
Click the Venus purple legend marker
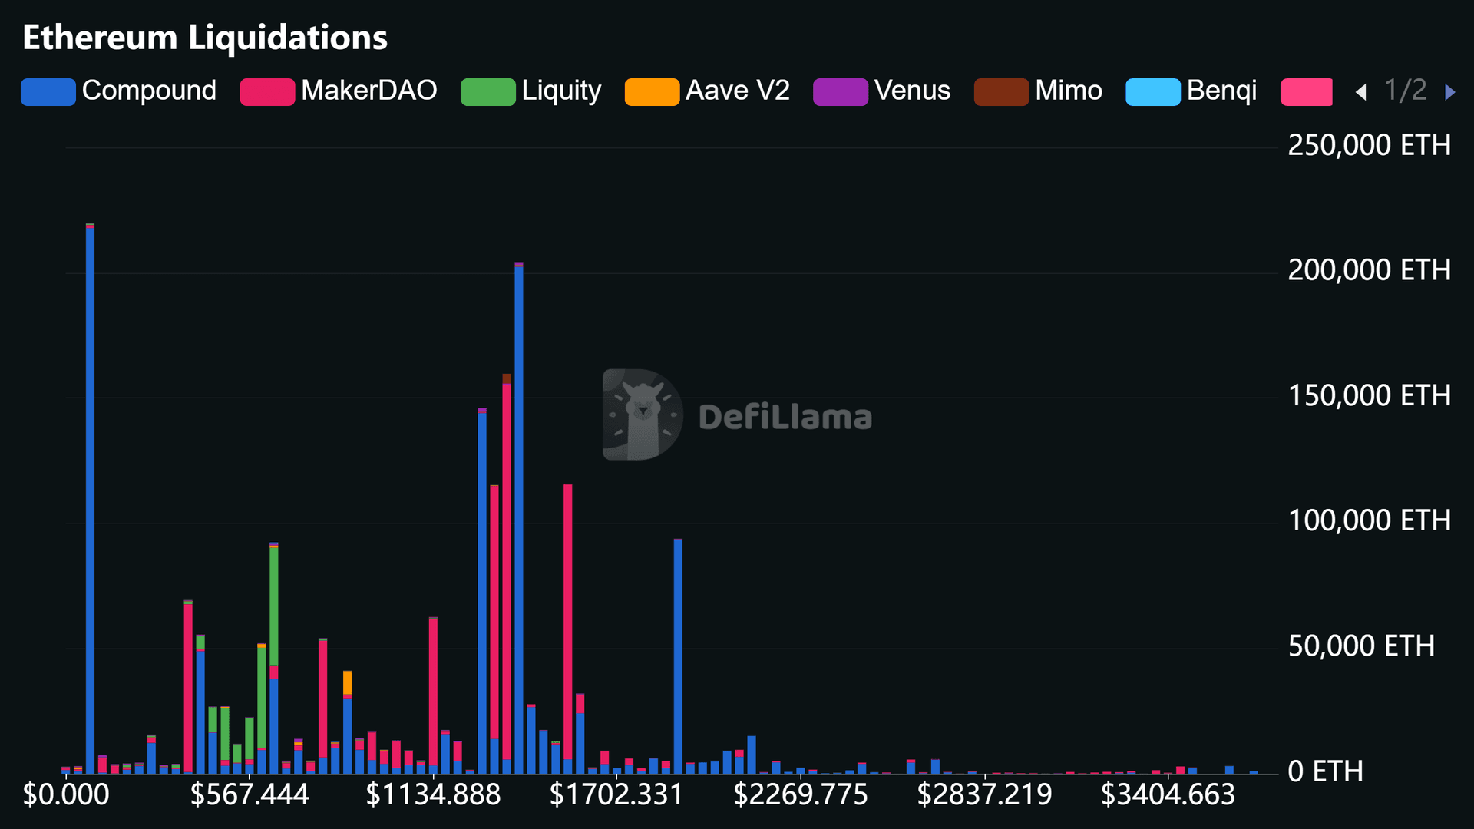(x=840, y=91)
